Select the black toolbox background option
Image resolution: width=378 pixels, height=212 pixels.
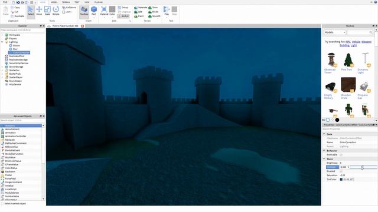(337, 120)
